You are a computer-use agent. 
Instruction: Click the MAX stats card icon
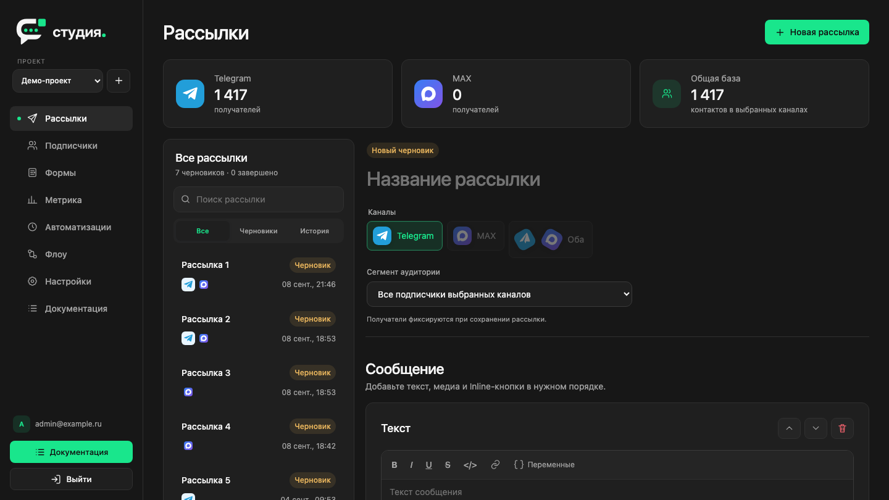pos(428,94)
